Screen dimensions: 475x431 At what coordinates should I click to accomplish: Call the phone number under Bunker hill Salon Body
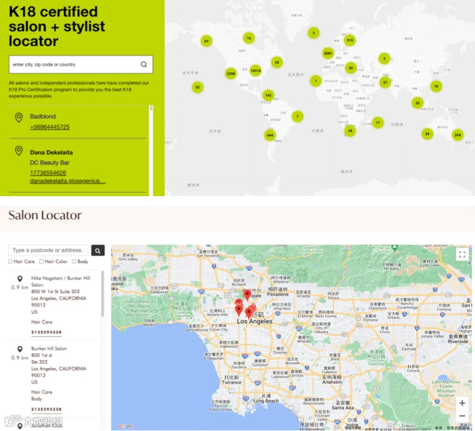46,409
